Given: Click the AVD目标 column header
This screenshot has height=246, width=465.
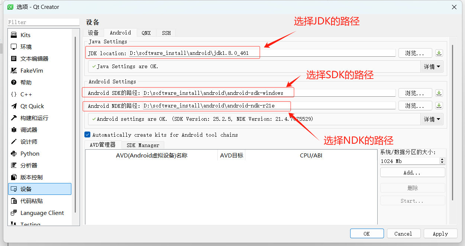Looking at the screenshot, I should pos(232,156).
